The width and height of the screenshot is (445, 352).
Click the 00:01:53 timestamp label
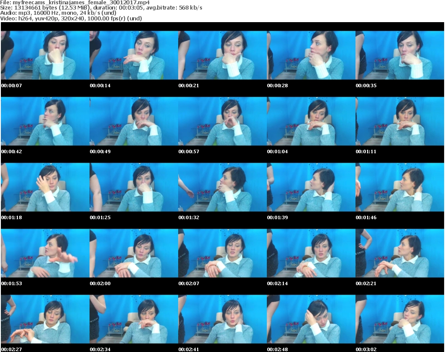12,283
